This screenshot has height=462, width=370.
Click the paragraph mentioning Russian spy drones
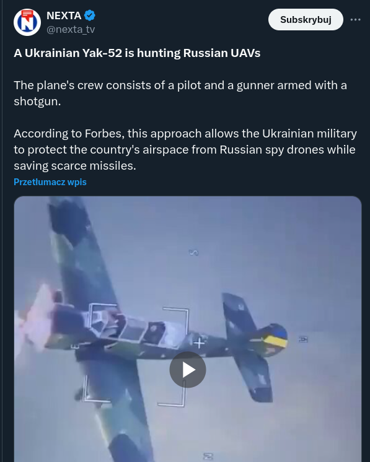coord(185,150)
